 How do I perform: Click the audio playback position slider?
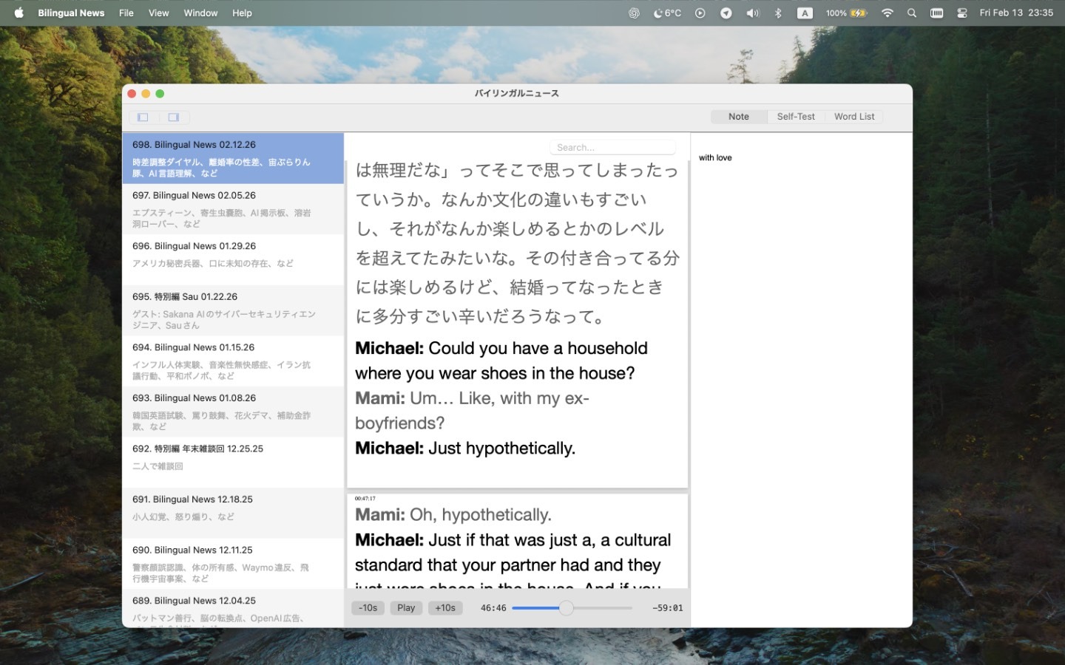pos(567,608)
